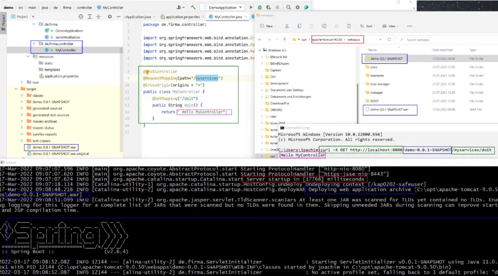Expand the test folder in Project tree
Viewport: 498px width, 276px height.
[x=21, y=82]
